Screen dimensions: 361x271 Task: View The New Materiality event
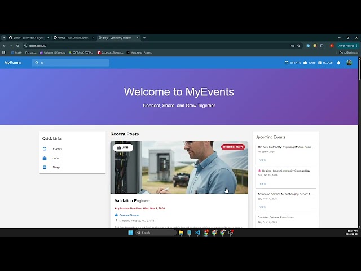[x=263, y=160]
